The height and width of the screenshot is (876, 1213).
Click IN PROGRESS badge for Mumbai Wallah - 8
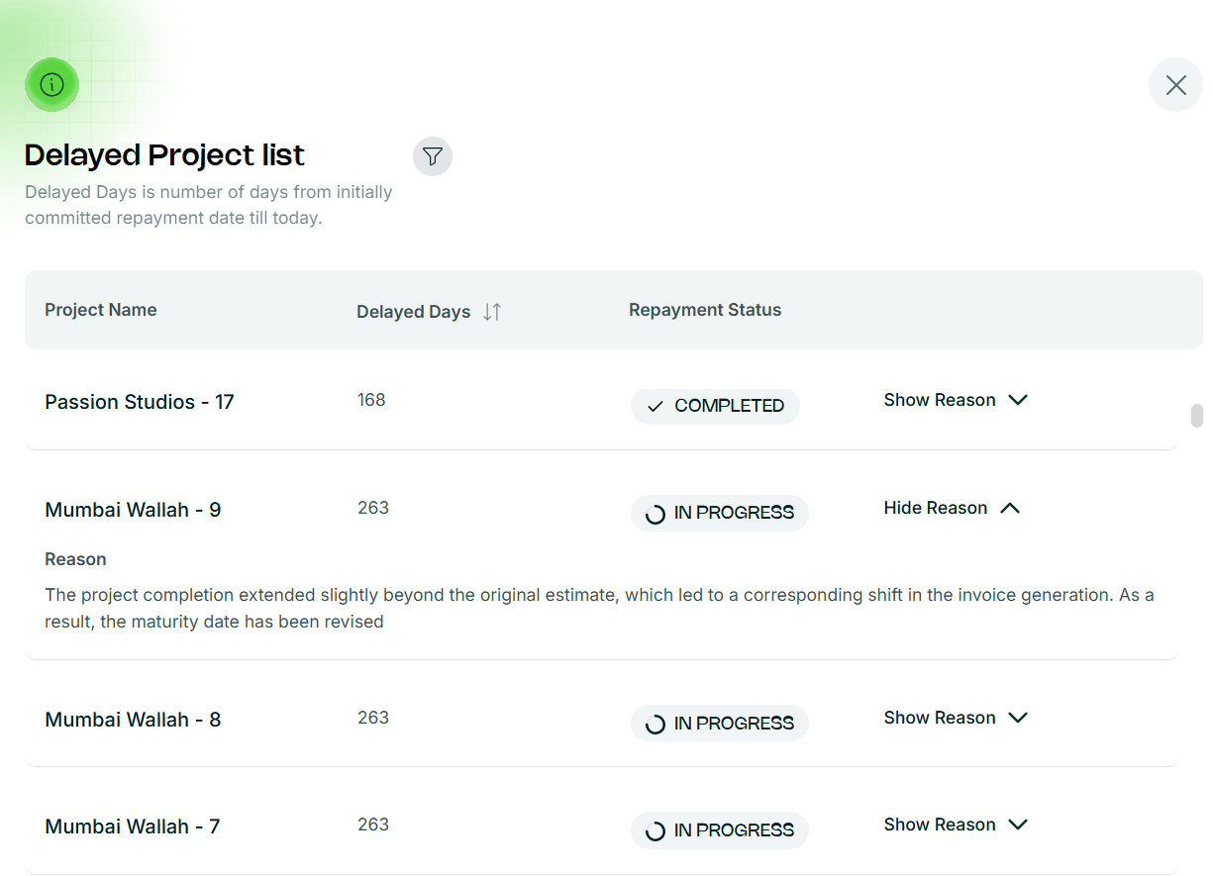(x=720, y=724)
